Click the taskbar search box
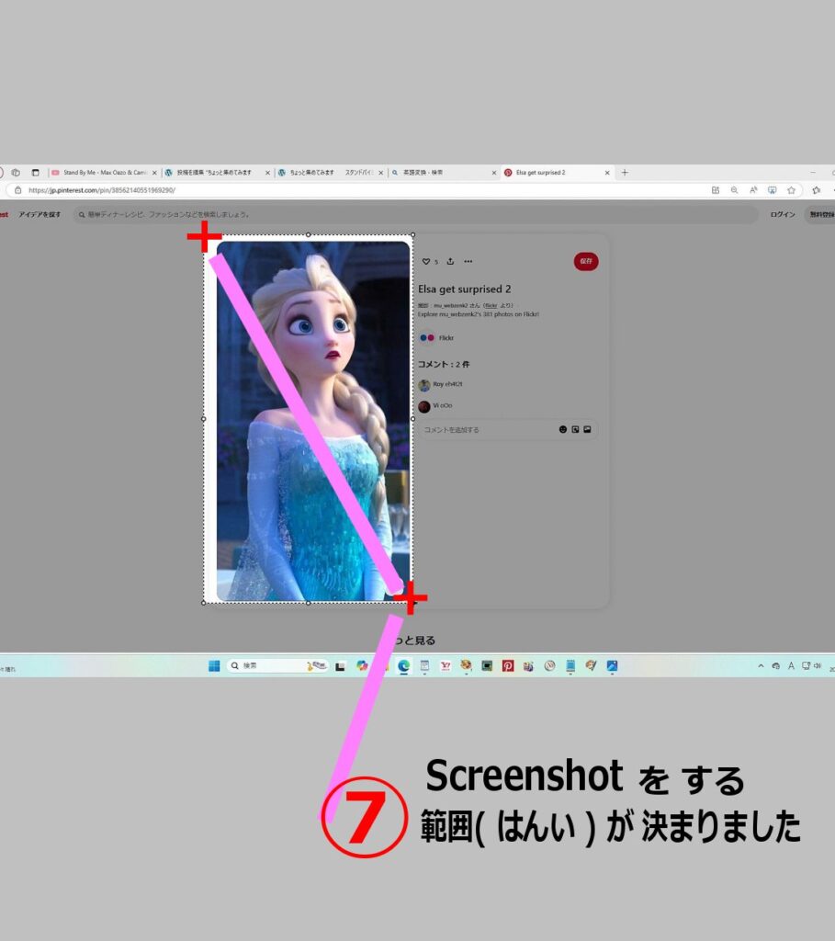835x941 pixels. coord(277,665)
